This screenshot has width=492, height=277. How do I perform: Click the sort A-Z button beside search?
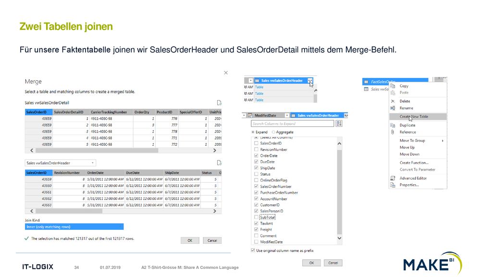coord(339,124)
